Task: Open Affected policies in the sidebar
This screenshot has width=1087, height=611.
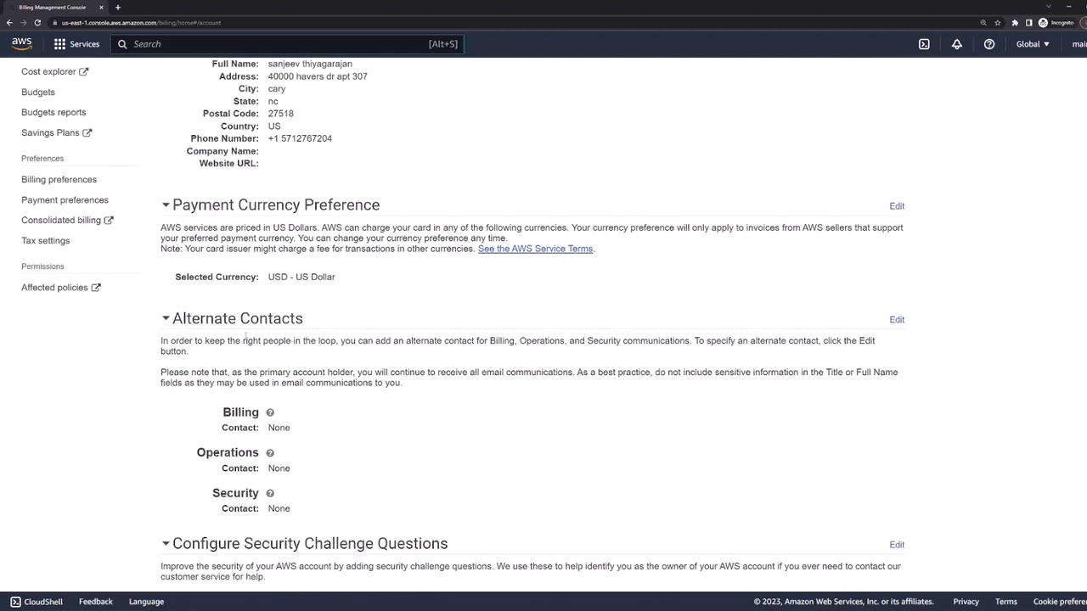Action: click(61, 288)
